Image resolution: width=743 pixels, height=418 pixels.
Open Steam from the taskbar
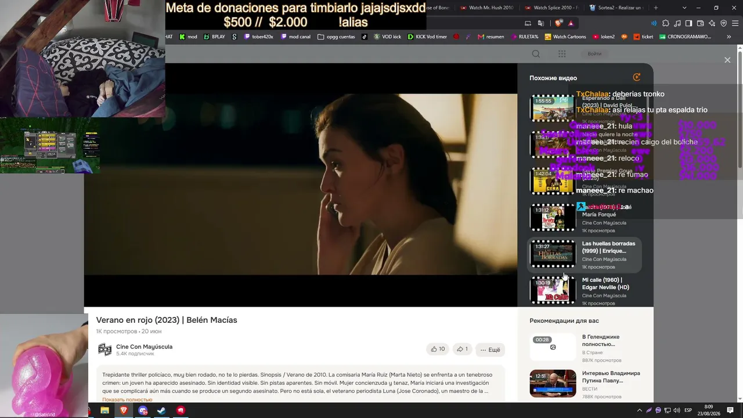161,410
